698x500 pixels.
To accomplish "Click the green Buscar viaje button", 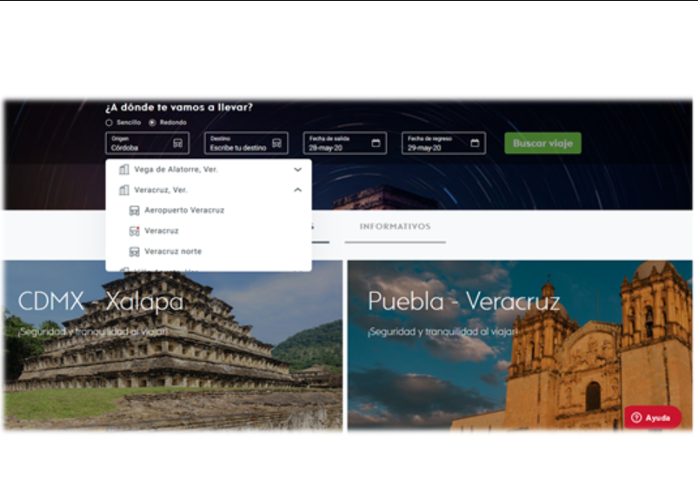I will (542, 143).
